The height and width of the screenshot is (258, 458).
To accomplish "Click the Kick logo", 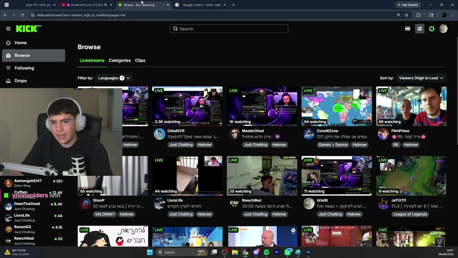I will (29, 29).
